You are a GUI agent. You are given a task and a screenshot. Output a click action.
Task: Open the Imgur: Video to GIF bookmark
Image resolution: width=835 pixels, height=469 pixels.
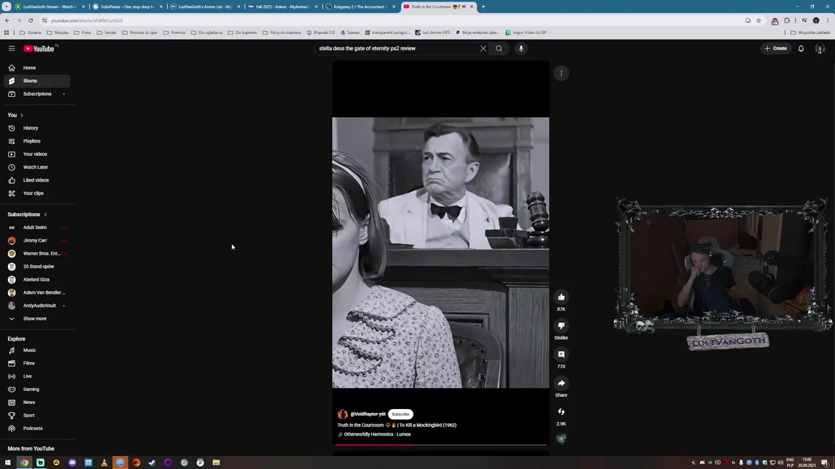(526, 33)
